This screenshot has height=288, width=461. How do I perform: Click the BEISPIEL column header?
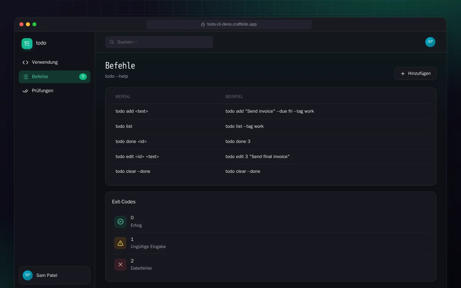[234, 97]
